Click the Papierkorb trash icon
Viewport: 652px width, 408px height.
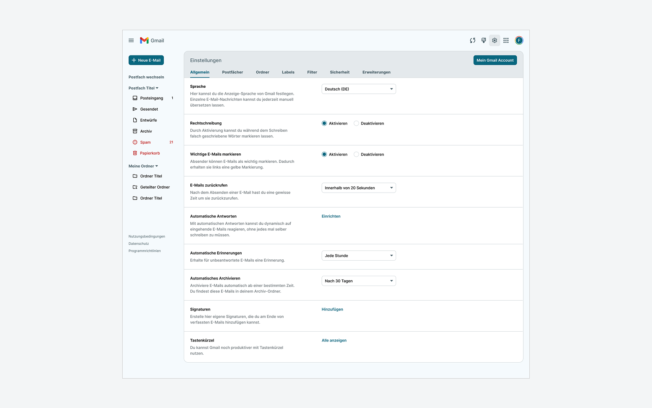click(x=135, y=153)
